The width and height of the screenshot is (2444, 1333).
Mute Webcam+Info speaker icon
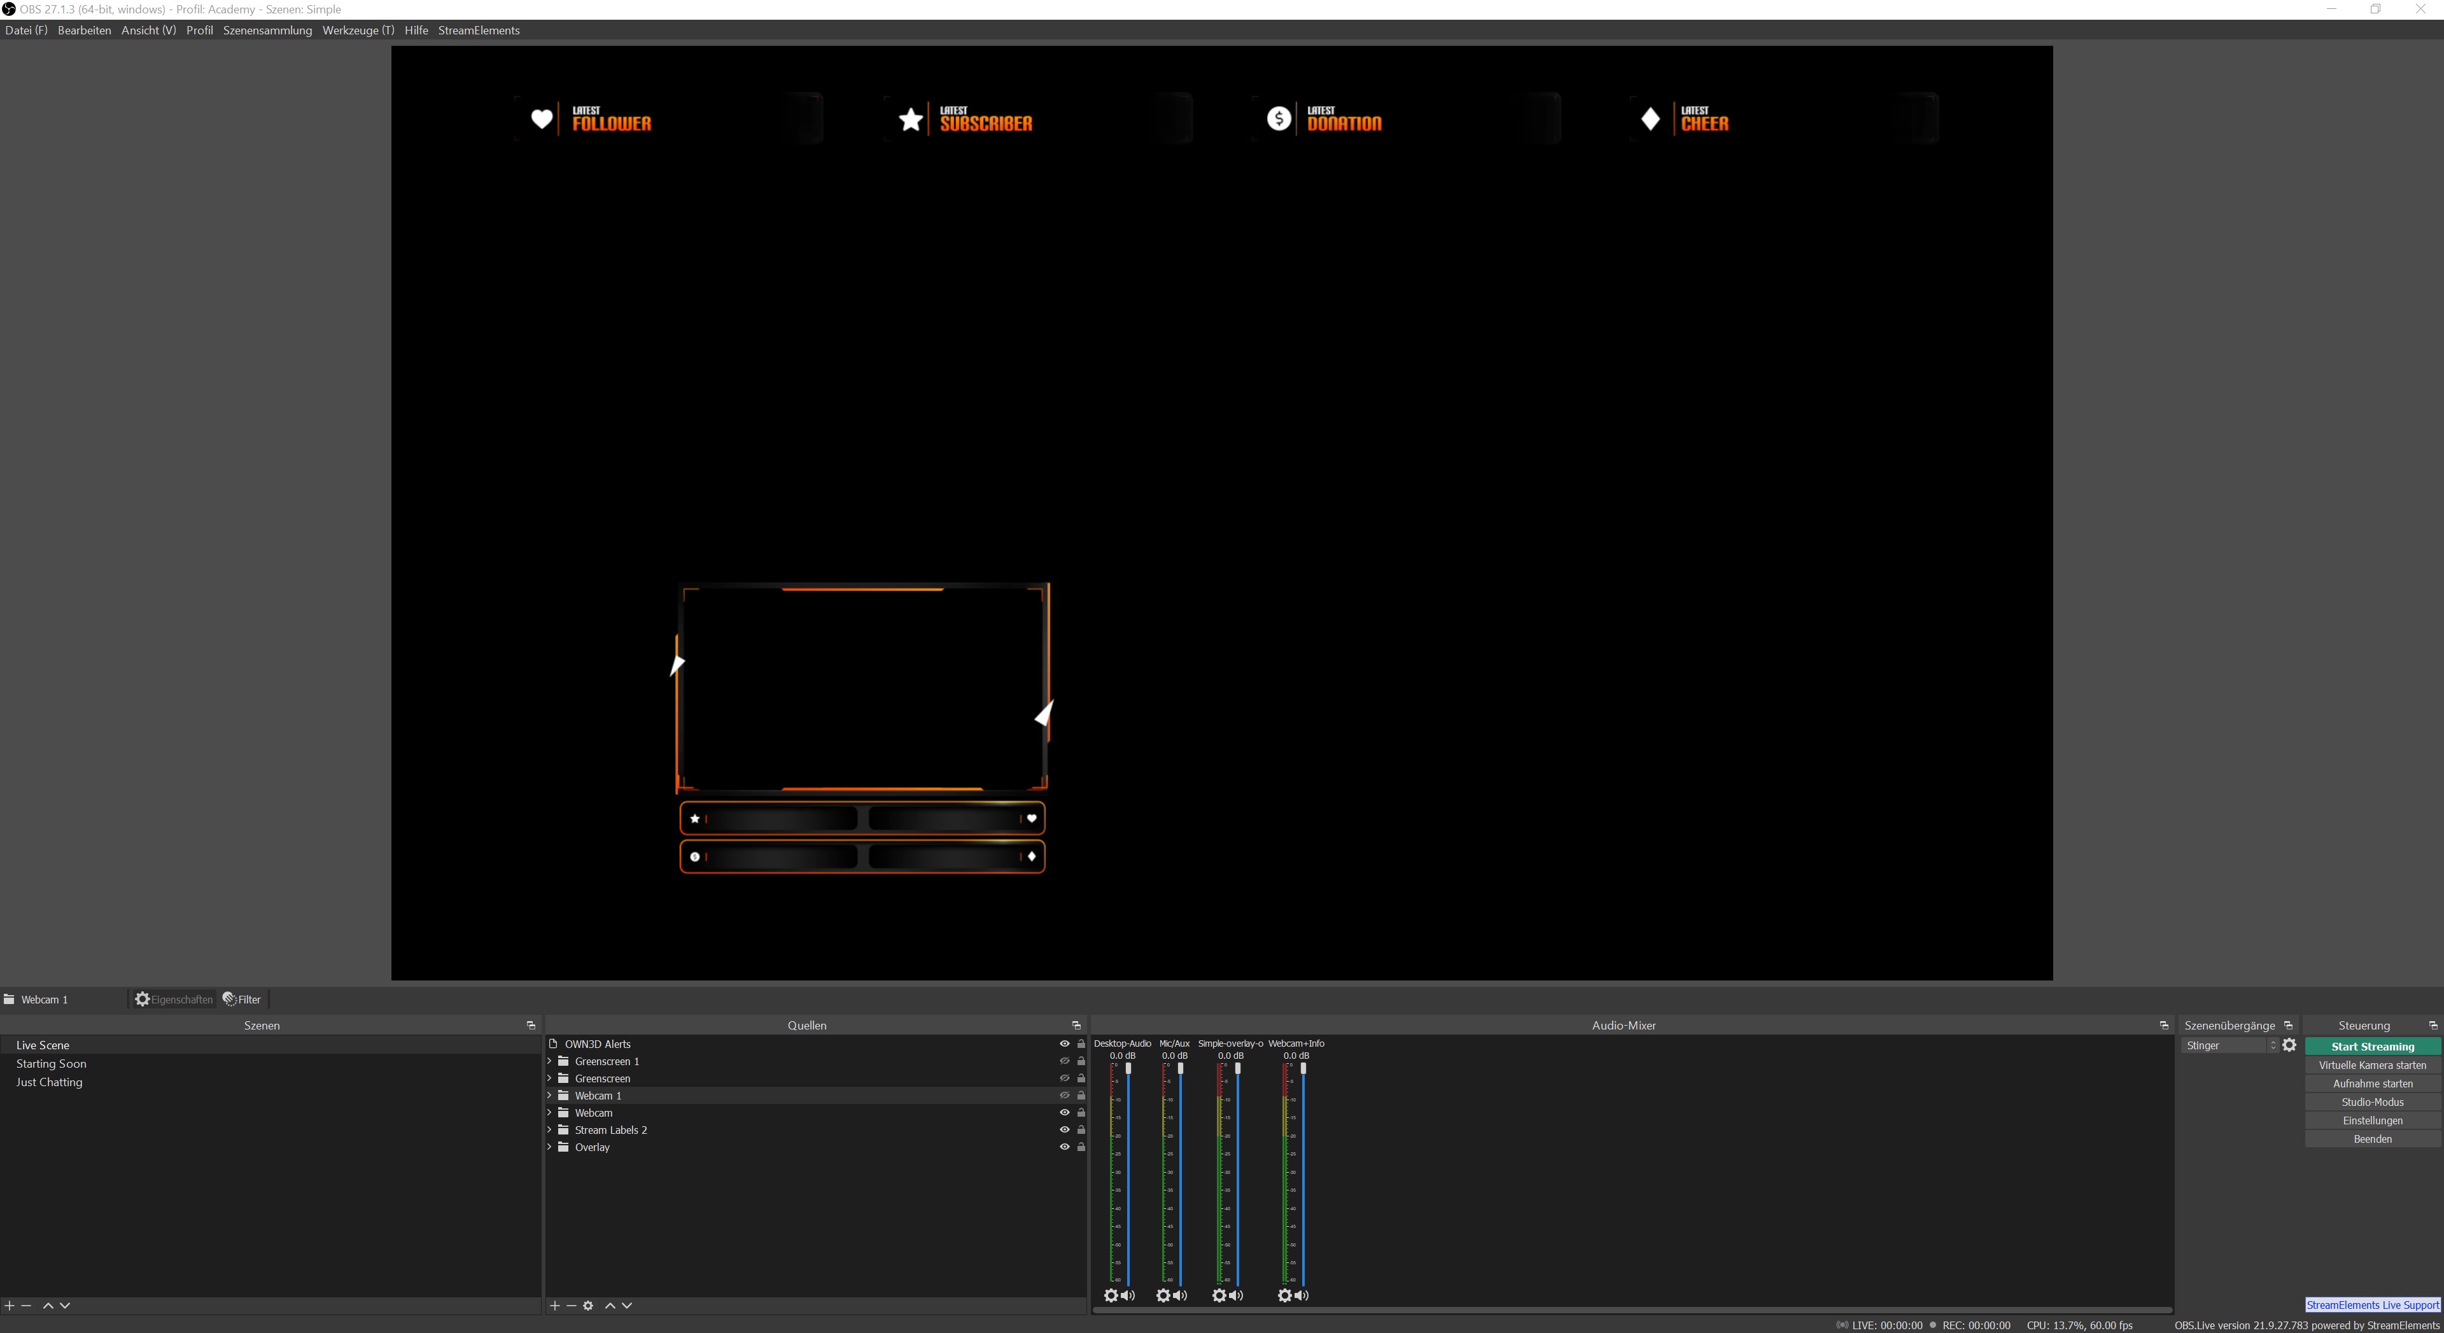click(1302, 1295)
